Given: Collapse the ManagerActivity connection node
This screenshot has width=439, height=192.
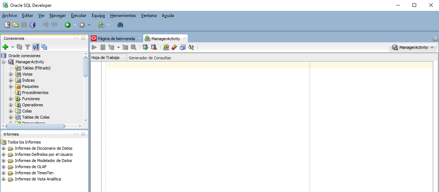Looking at the screenshot, I should [x=4, y=62].
